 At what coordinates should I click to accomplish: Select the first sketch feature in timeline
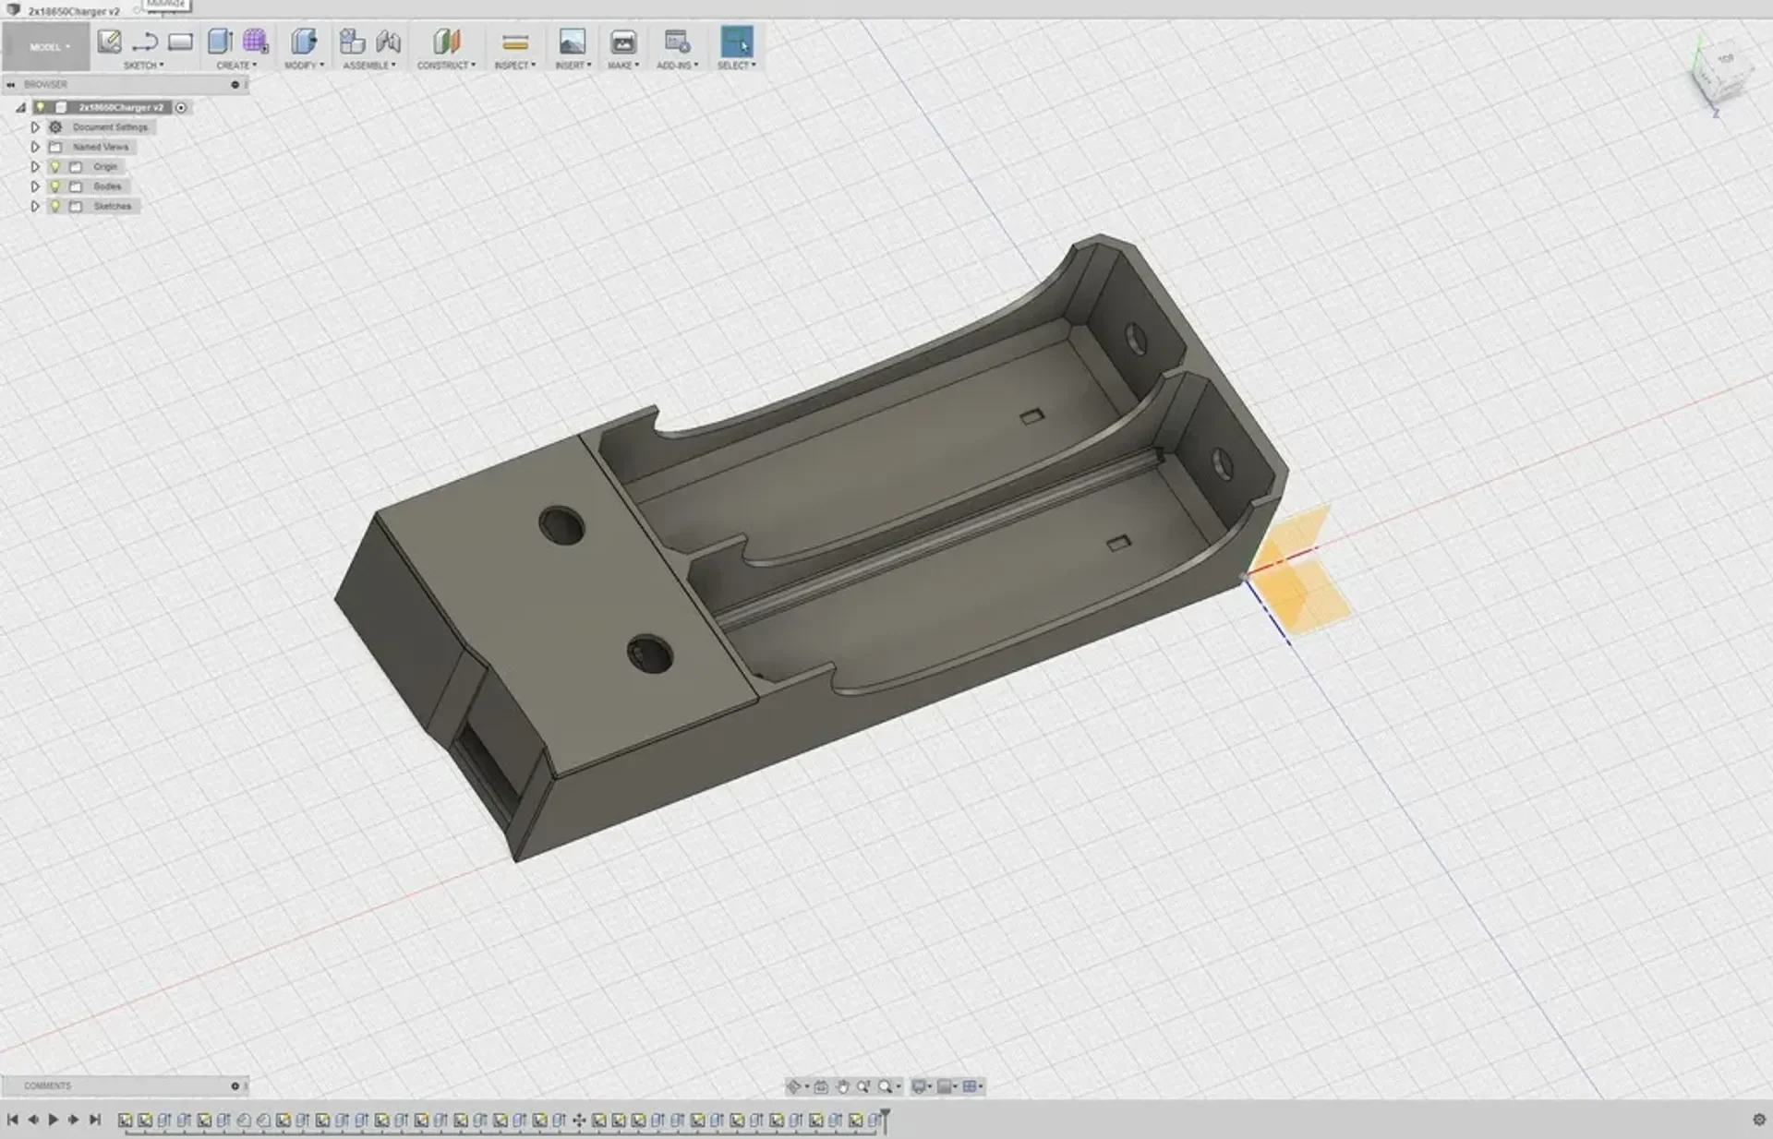(x=126, y=1121)
